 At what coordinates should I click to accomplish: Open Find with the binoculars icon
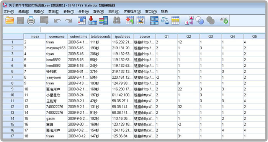pyautogui.click(x=117, y=20)
